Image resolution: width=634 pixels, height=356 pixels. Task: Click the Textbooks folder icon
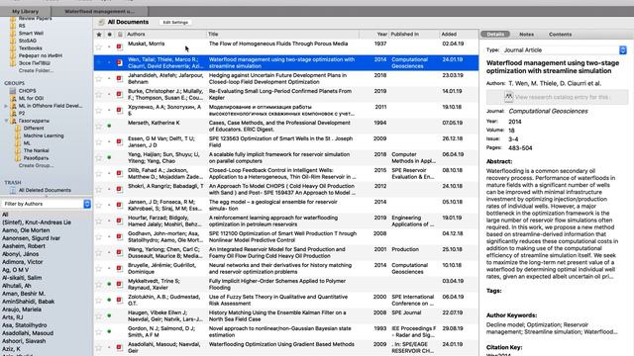tap(13, 48)
